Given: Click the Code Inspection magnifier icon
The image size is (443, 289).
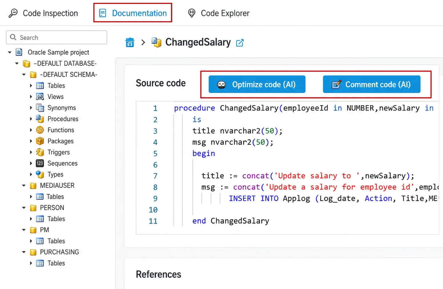Looking at the screenshot, I should point(13,13).
